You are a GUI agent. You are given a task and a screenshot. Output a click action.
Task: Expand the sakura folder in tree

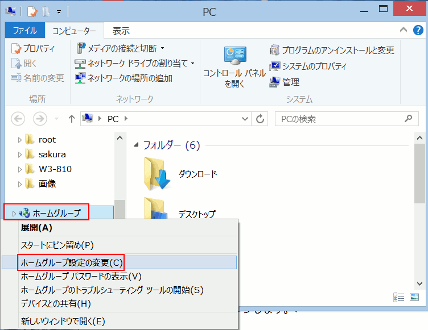19,154
